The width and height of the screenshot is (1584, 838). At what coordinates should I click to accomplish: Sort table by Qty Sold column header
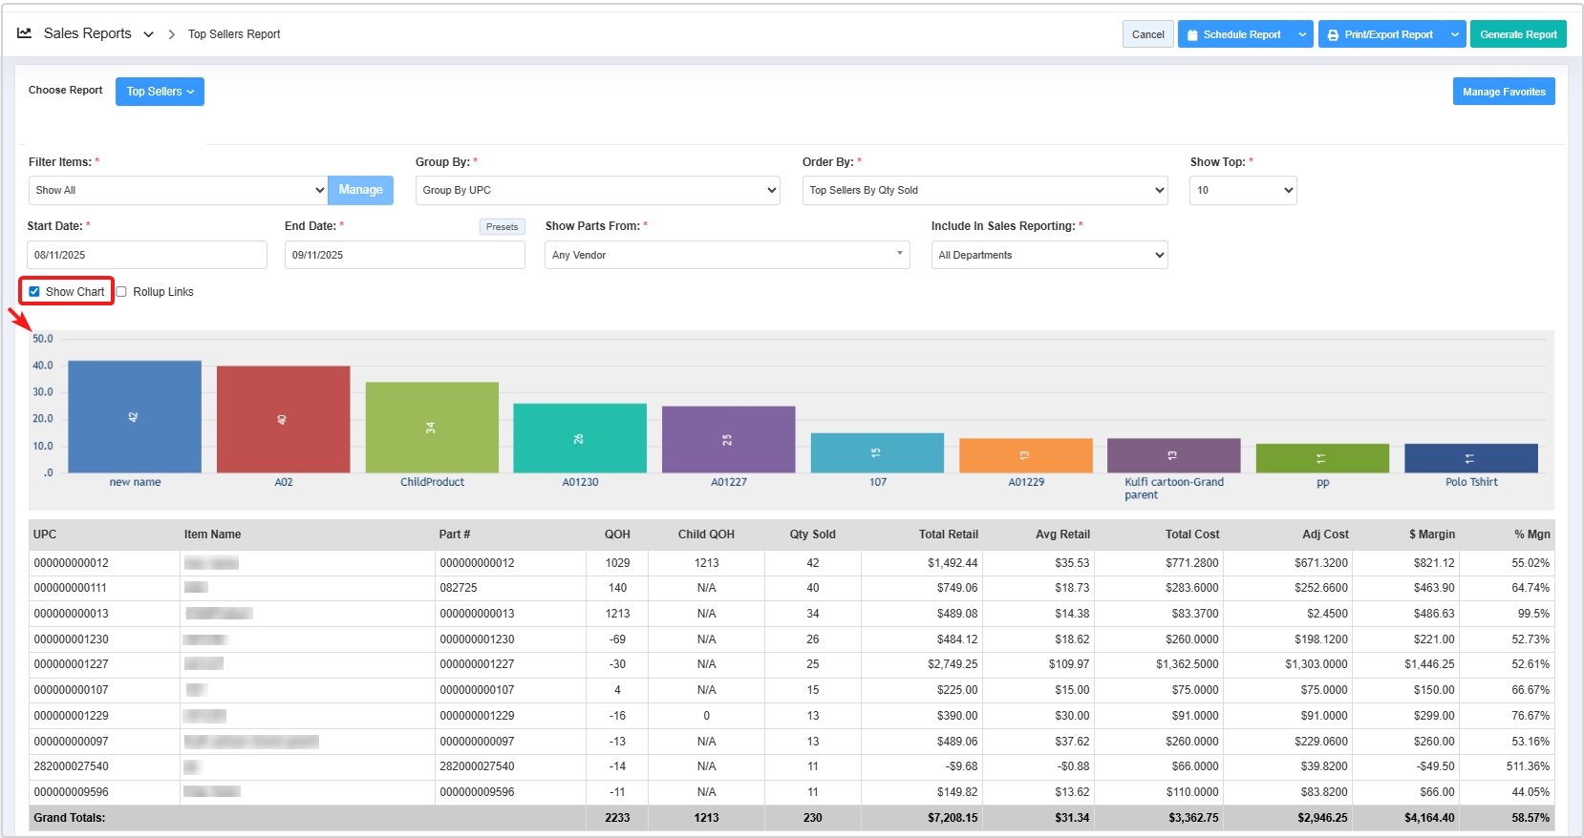(812, 534)
